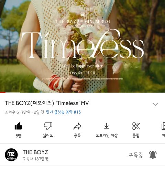Toggle the notification bell
Image resolution: width=165 pixels, height=169 pixels.
(x=153, y=155)
